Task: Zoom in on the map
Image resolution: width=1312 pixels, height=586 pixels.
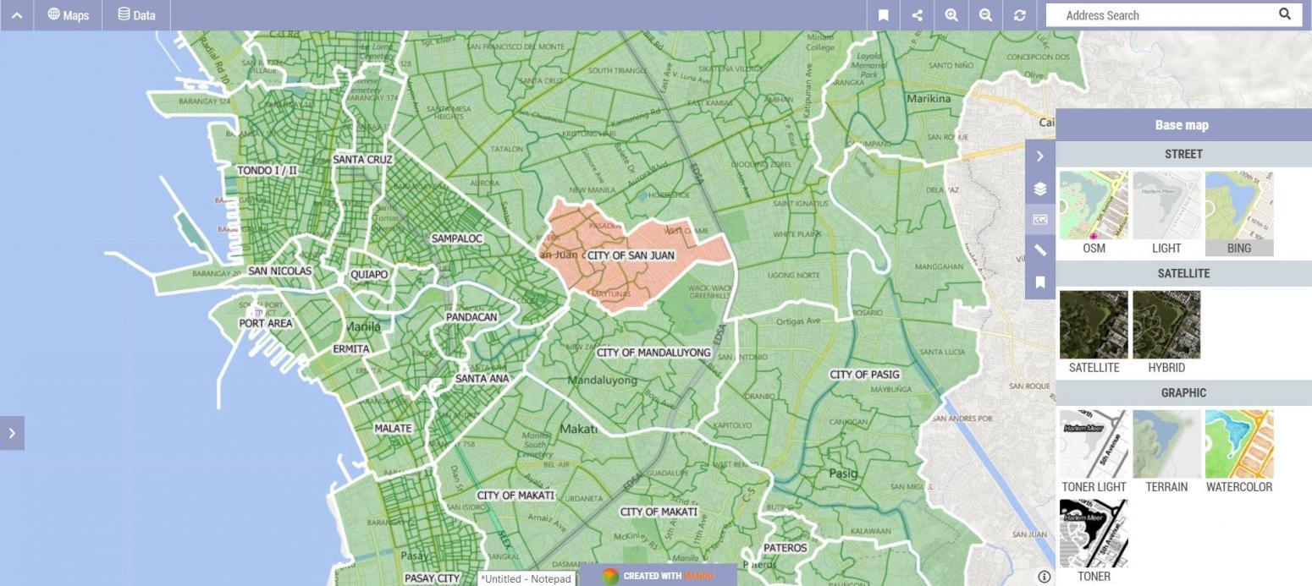Action: click(951, 15)
